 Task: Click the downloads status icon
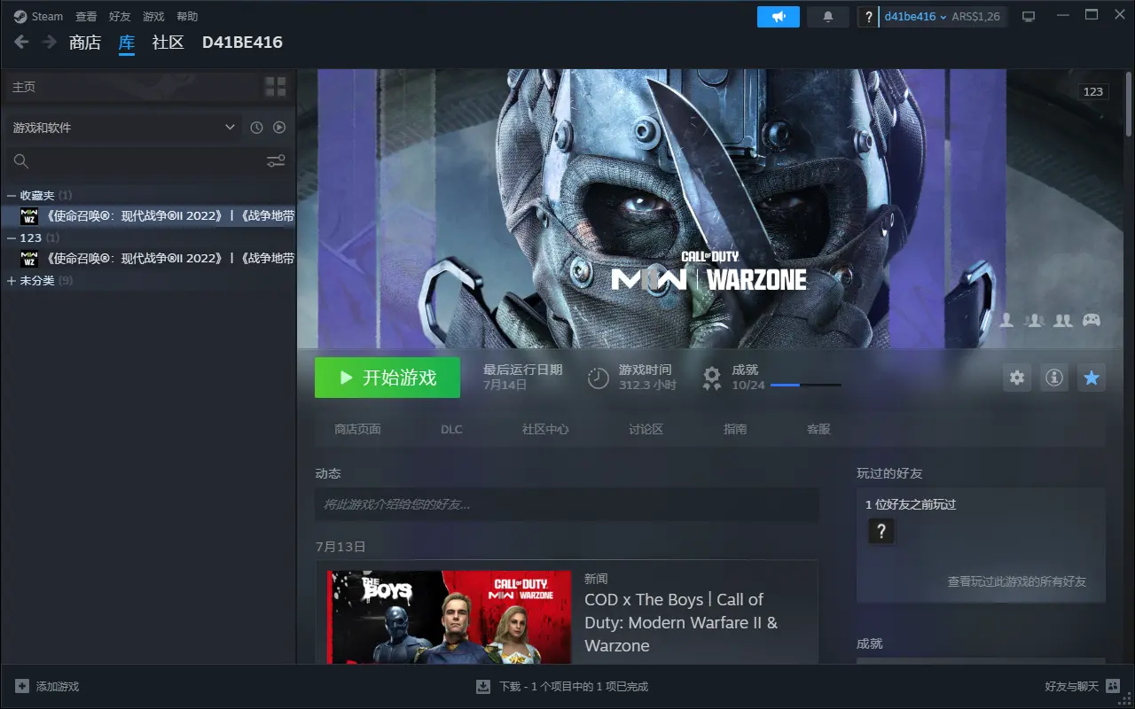(x=483, y=686)
